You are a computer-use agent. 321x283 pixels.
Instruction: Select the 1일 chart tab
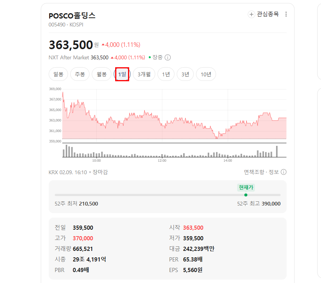coord(122,74)
